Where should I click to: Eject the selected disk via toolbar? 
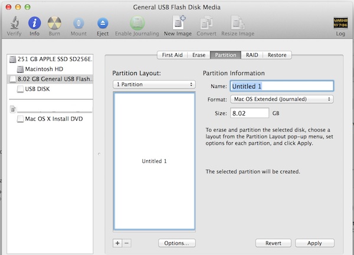click(x=103, y=23)
